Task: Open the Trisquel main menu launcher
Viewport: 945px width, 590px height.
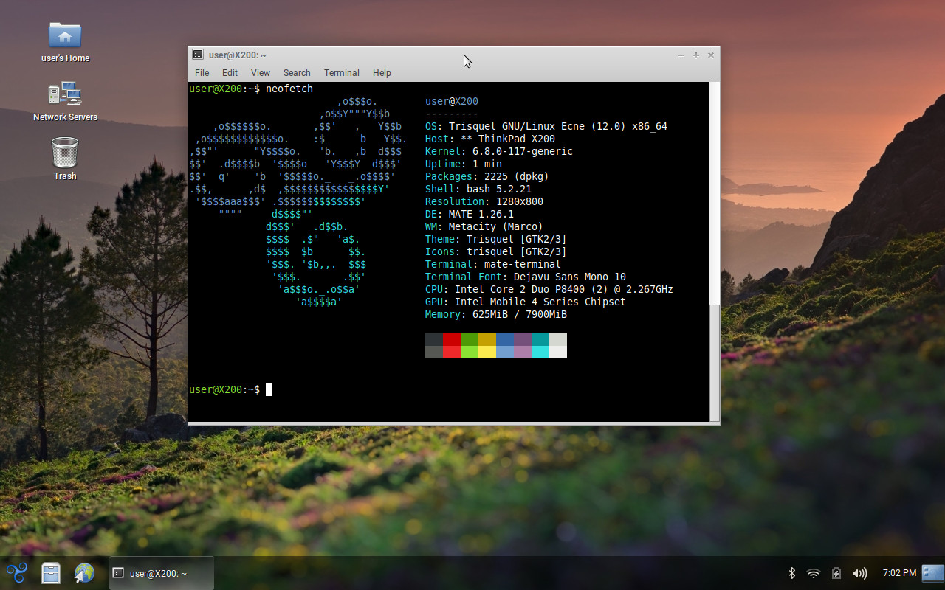Action: tap(17, 572)
